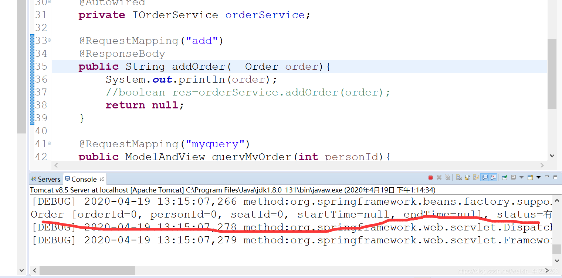Toggle Scroll Lock in the Console
562x278 pixels.
tap(467, 177)
